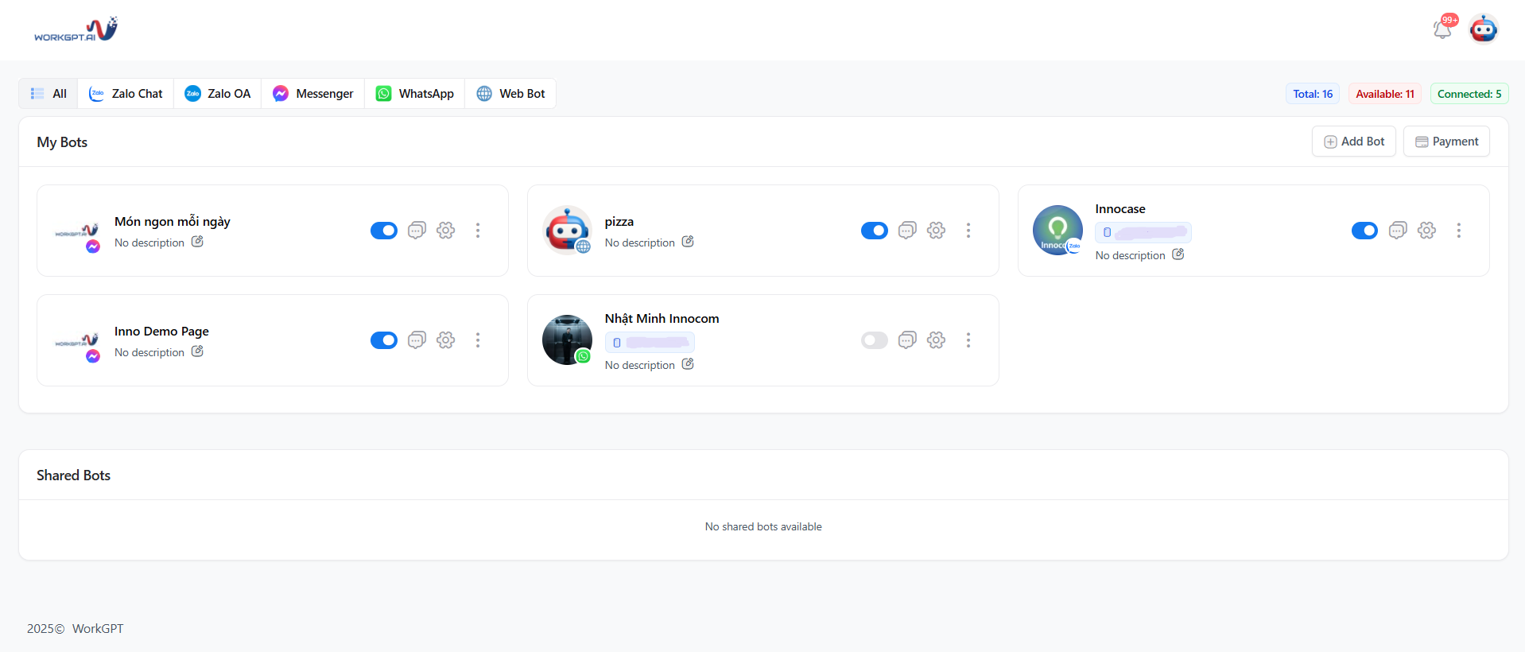Click edit description icon for Inno Demo Page
The height and width of the screenshot is (652, 1525).
pos(197,351)
